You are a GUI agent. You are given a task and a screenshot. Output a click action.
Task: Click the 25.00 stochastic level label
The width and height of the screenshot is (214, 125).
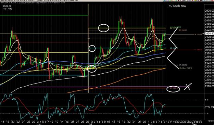[206, 113]
